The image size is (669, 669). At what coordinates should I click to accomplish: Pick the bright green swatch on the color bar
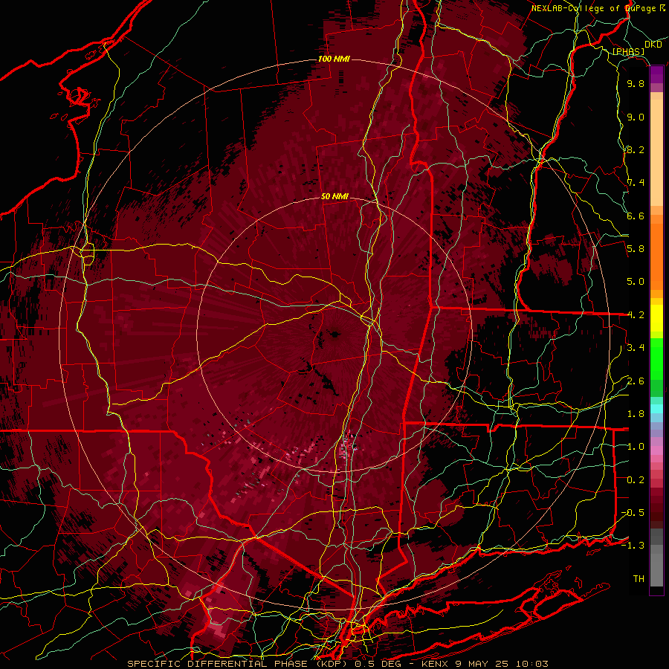click(x=656, y=358)
